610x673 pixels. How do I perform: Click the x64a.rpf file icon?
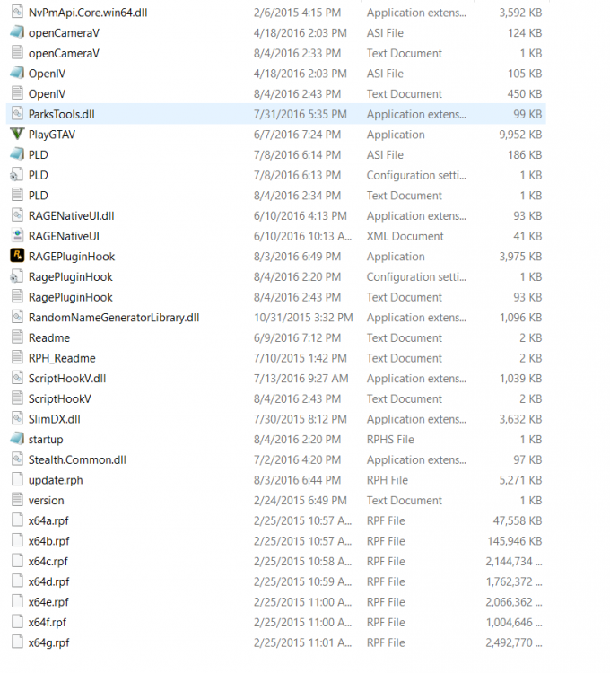click(x=17, y=520)
